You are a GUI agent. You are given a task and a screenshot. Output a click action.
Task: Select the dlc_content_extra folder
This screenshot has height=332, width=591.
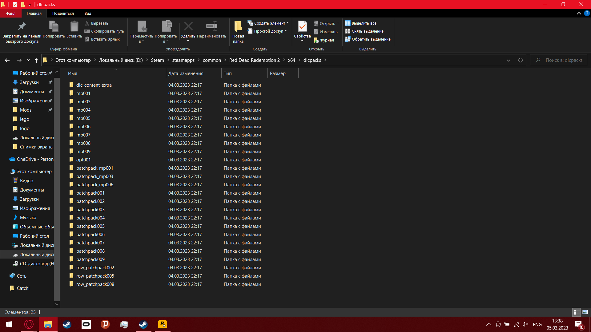[94, 85]
